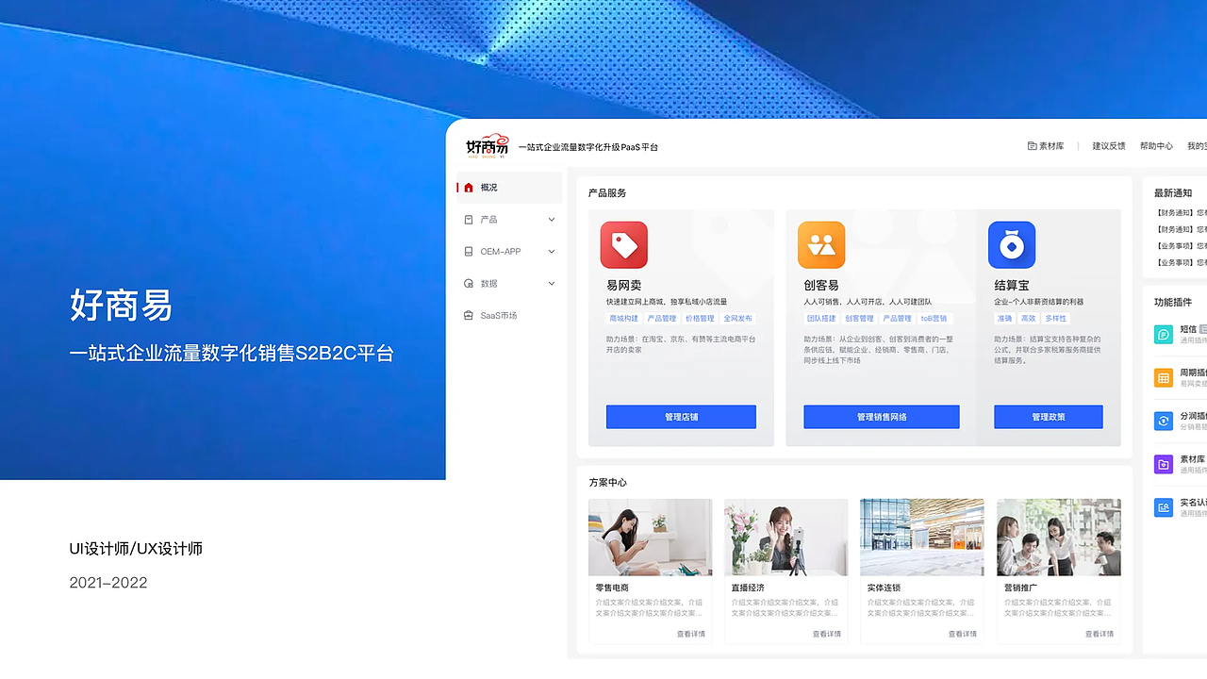Open 素材库 from the top navigation bar
The width and height of the screenshot is (1207, 679).
pos(1047,145)
